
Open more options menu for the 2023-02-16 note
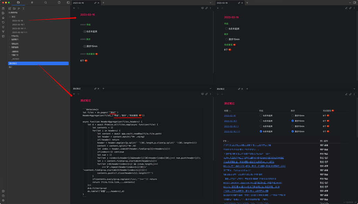[x=211, y=8]
